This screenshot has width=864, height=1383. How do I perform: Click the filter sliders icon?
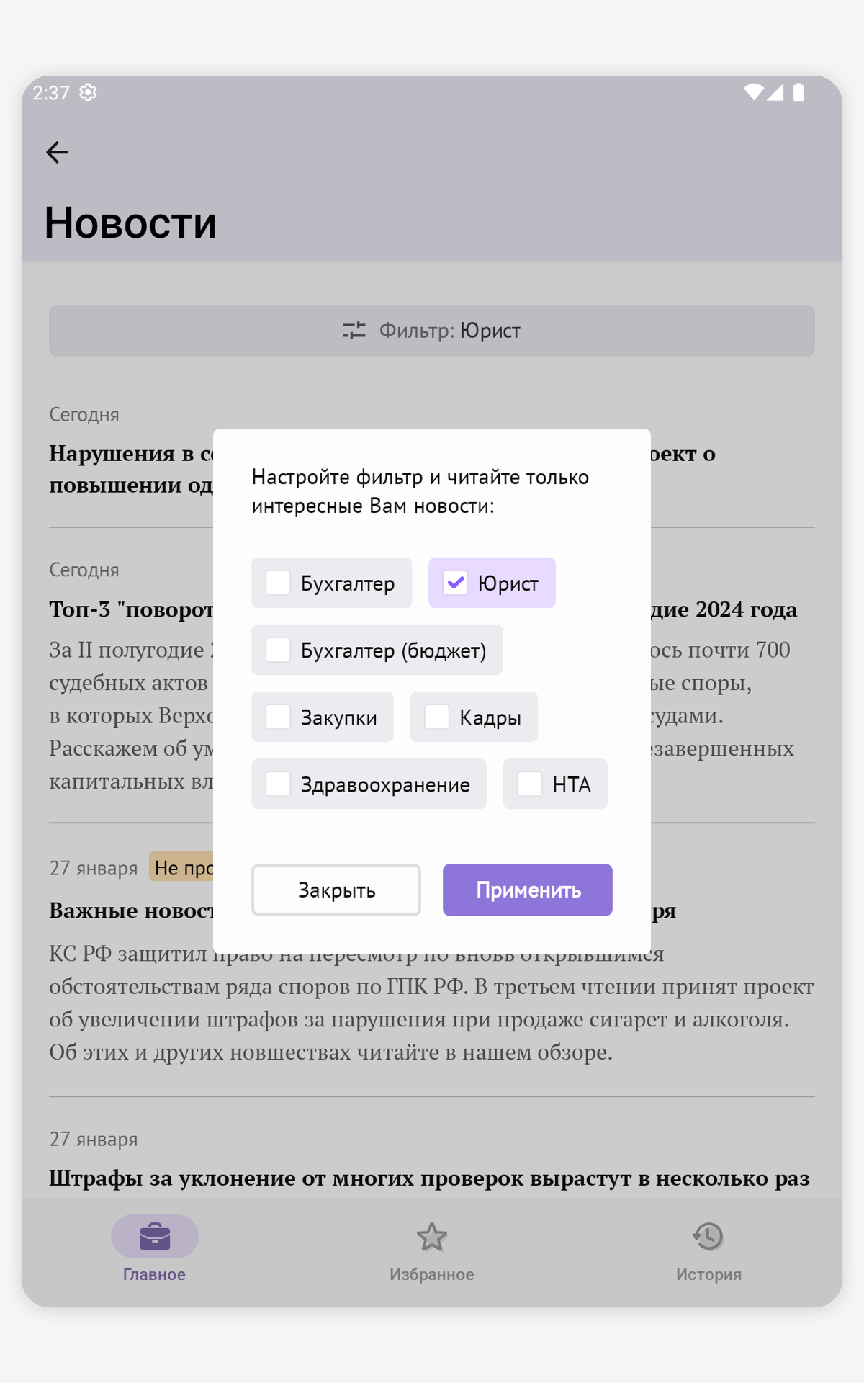tap(354, 331)
